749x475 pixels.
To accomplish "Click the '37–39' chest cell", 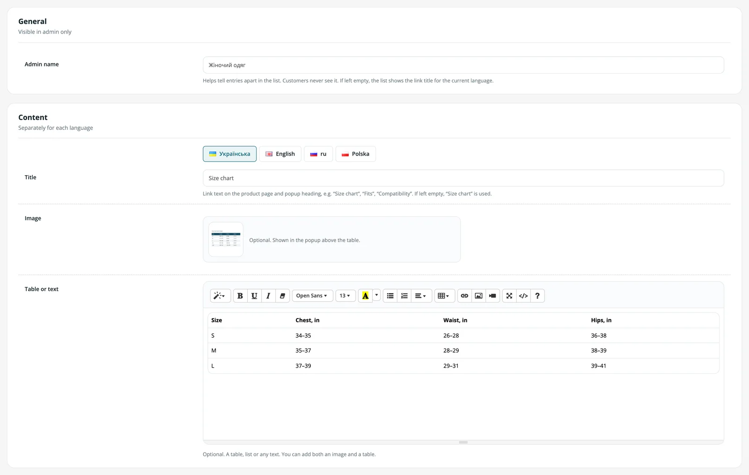I will point(366,366).
